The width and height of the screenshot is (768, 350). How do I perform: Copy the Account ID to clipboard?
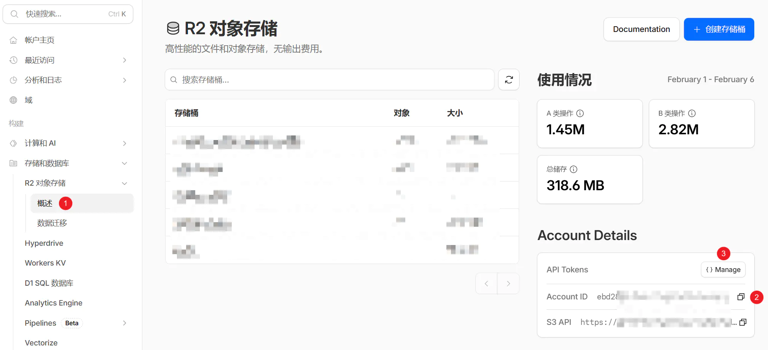741,297
